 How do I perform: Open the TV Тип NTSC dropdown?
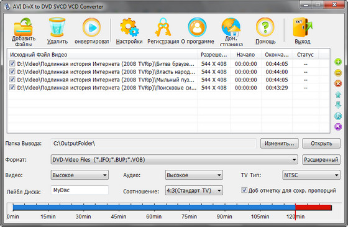pyautogui.click(x=311, y=175)
